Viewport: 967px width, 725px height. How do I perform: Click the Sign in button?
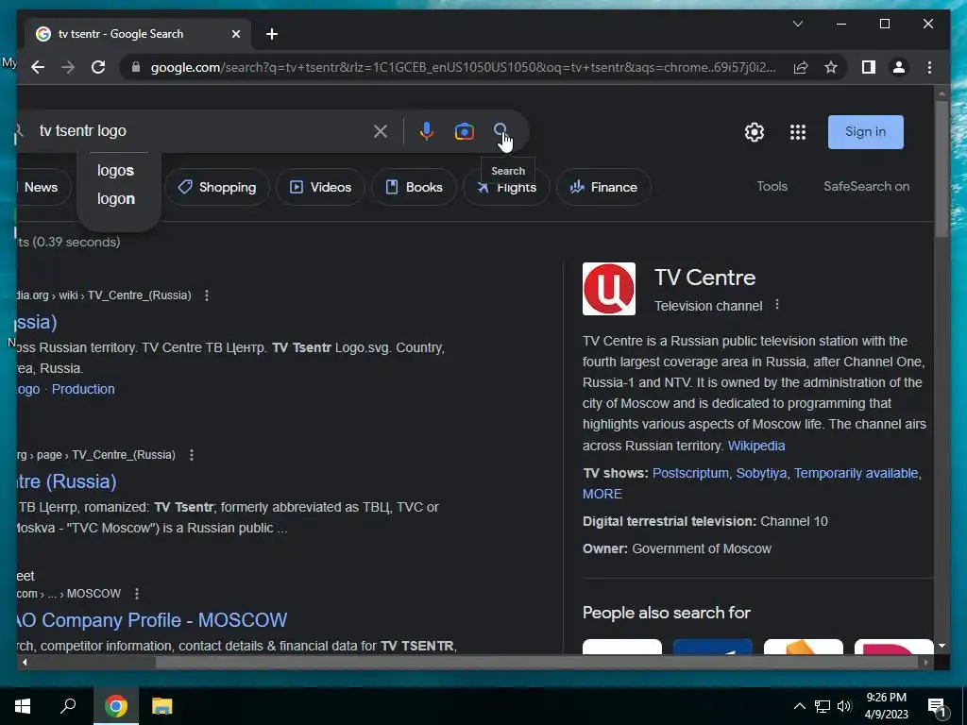click(x=865, y=132)
